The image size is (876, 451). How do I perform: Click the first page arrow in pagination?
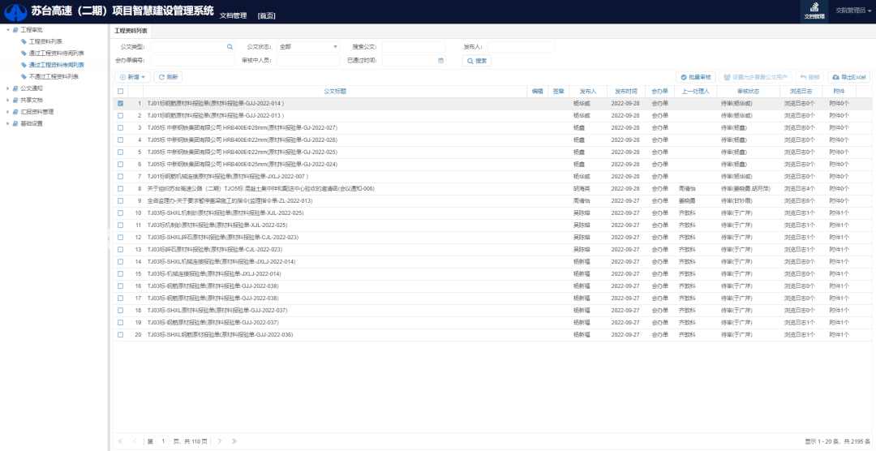[x=120, y=441]
